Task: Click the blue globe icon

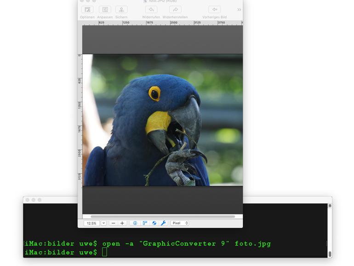Action: [x=154, y=223]
